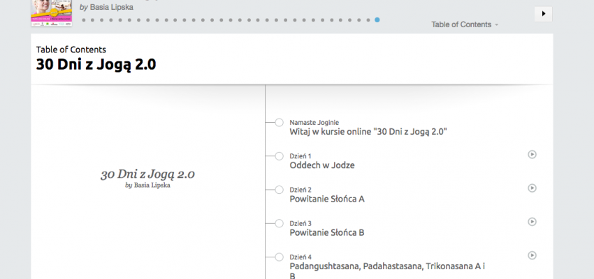Open the Table of Contents dropdown

tap(465, 24)
